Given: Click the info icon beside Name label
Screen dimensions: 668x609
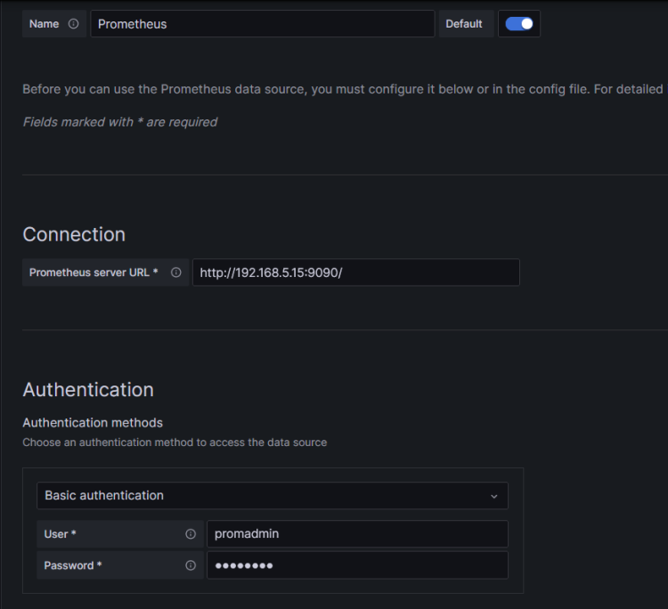Looking at the screenshot, I should point(73,24).
